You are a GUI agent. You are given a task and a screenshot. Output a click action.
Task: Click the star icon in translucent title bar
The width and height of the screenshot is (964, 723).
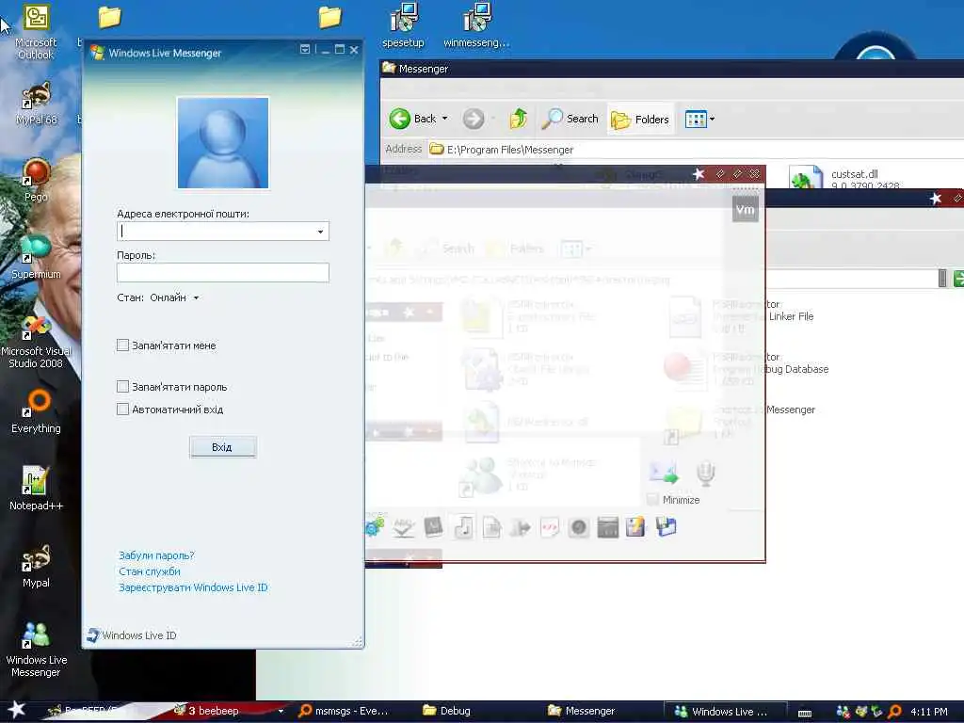coord(699,174)
